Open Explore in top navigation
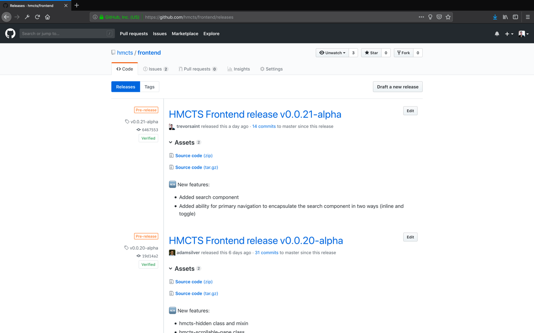 (x=211, y=34)
